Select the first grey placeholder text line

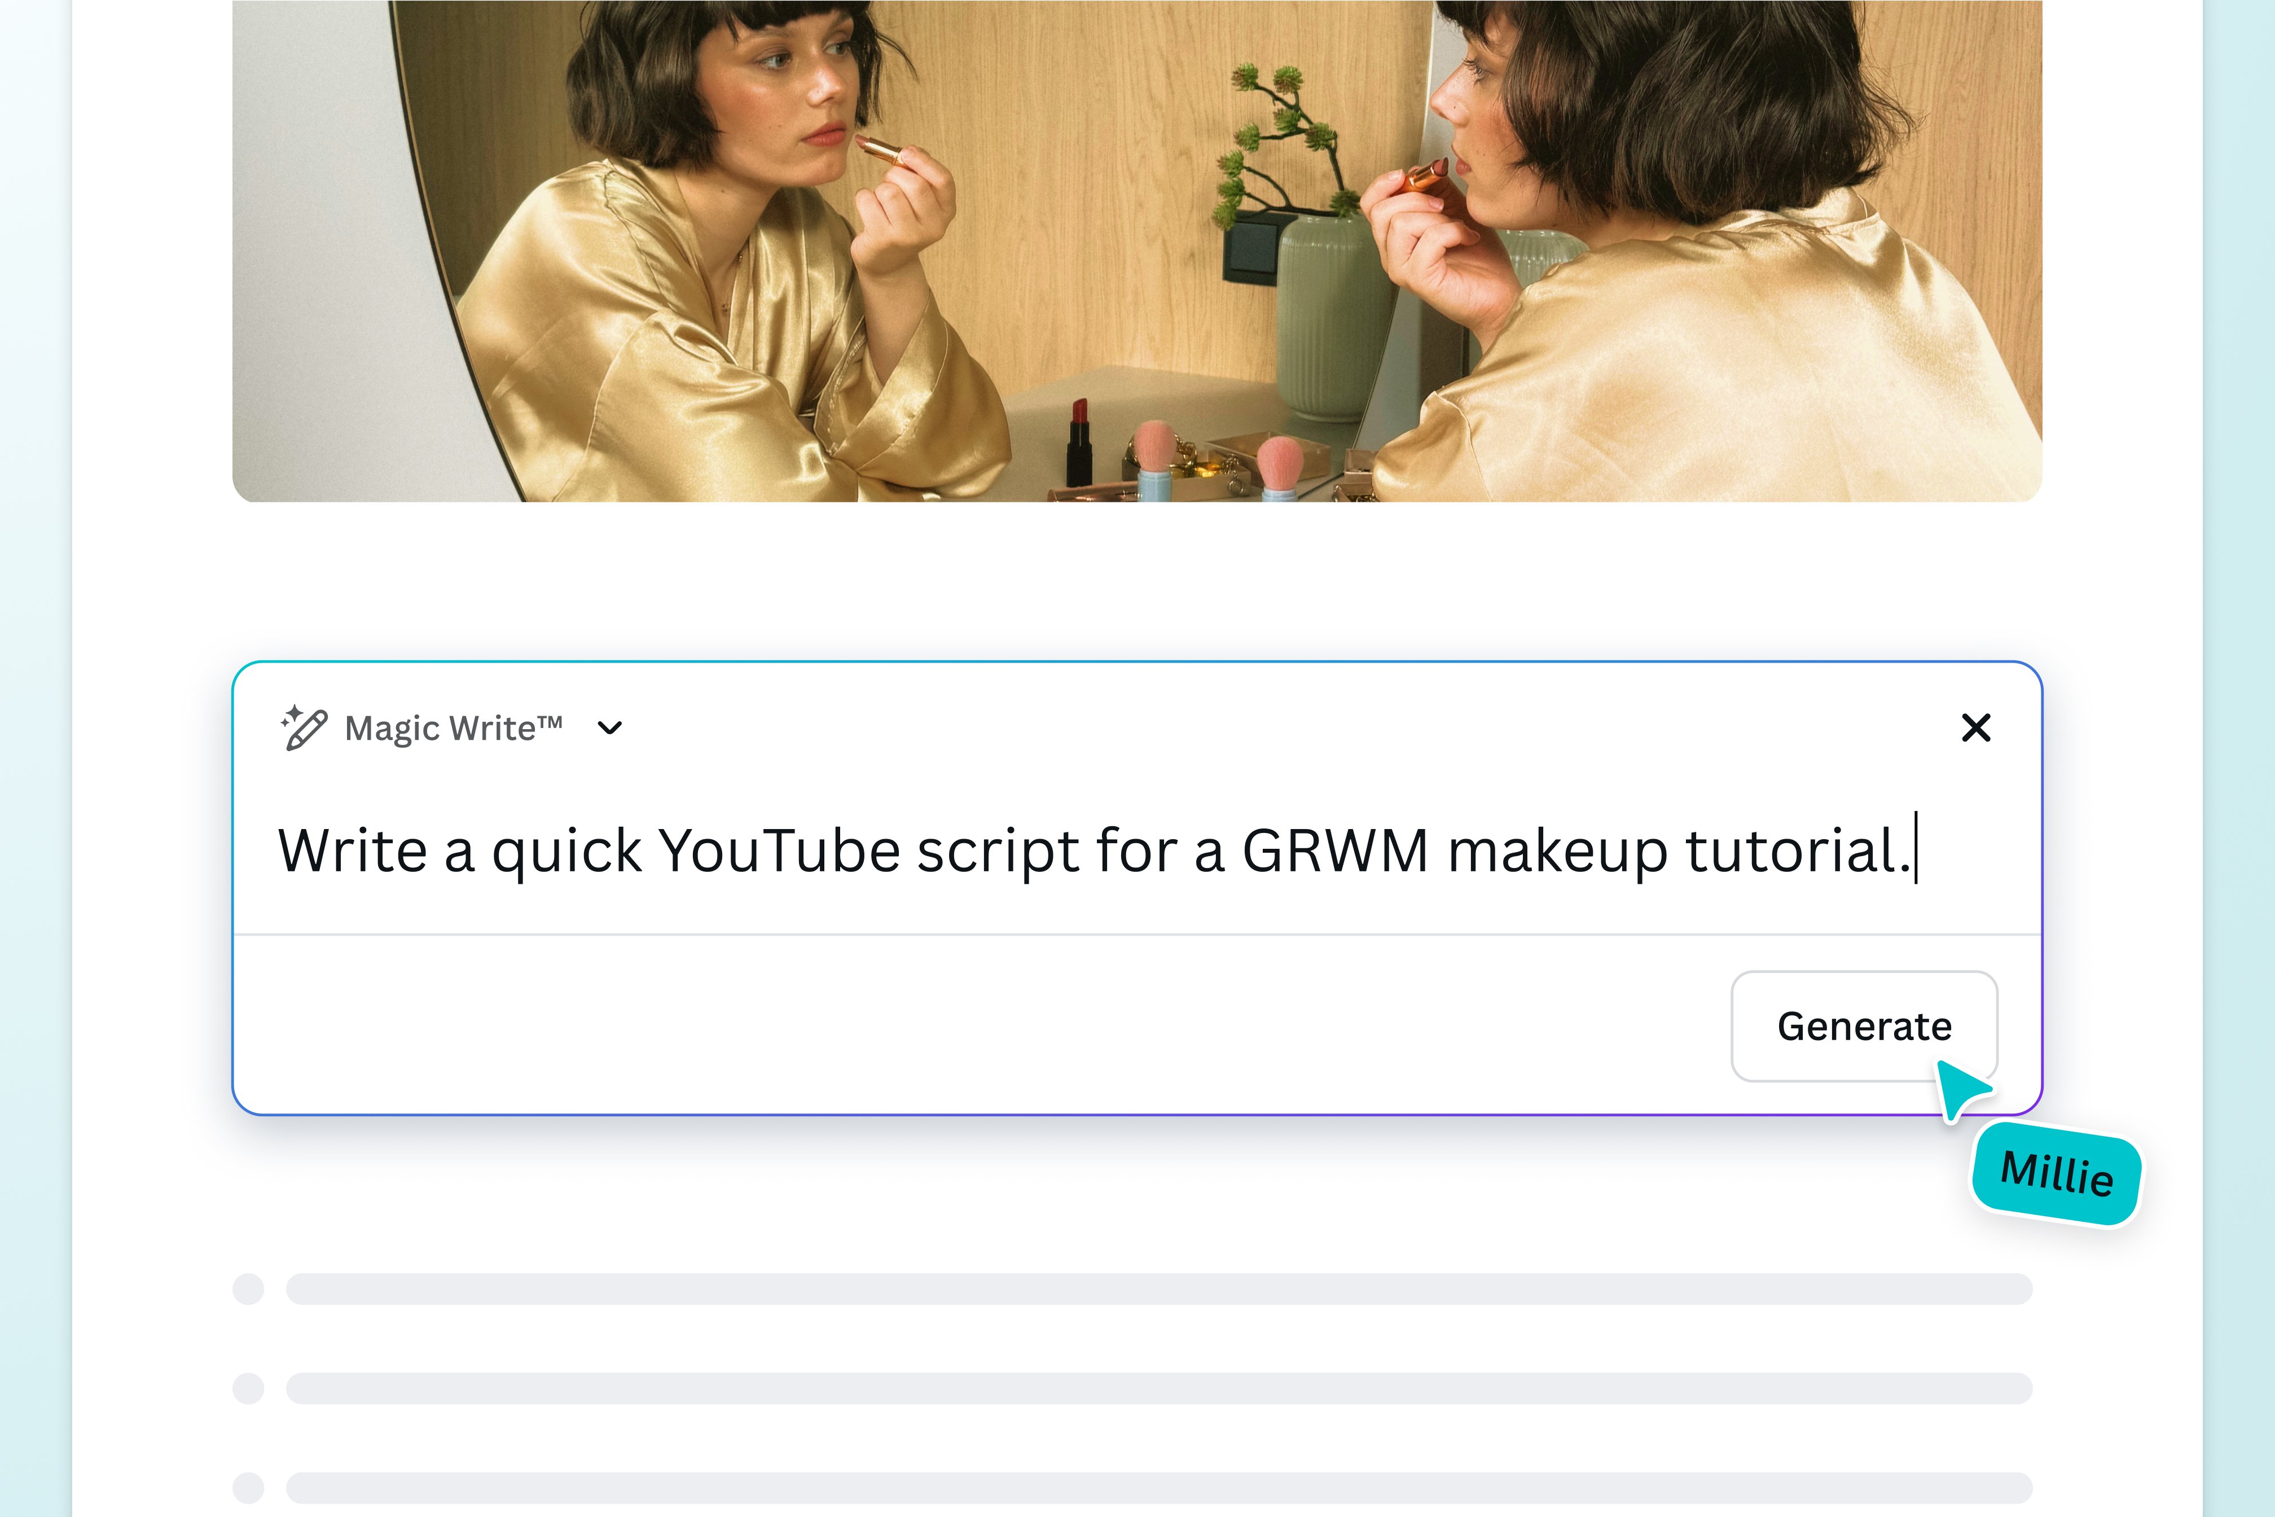[x=1159, y=1288]
